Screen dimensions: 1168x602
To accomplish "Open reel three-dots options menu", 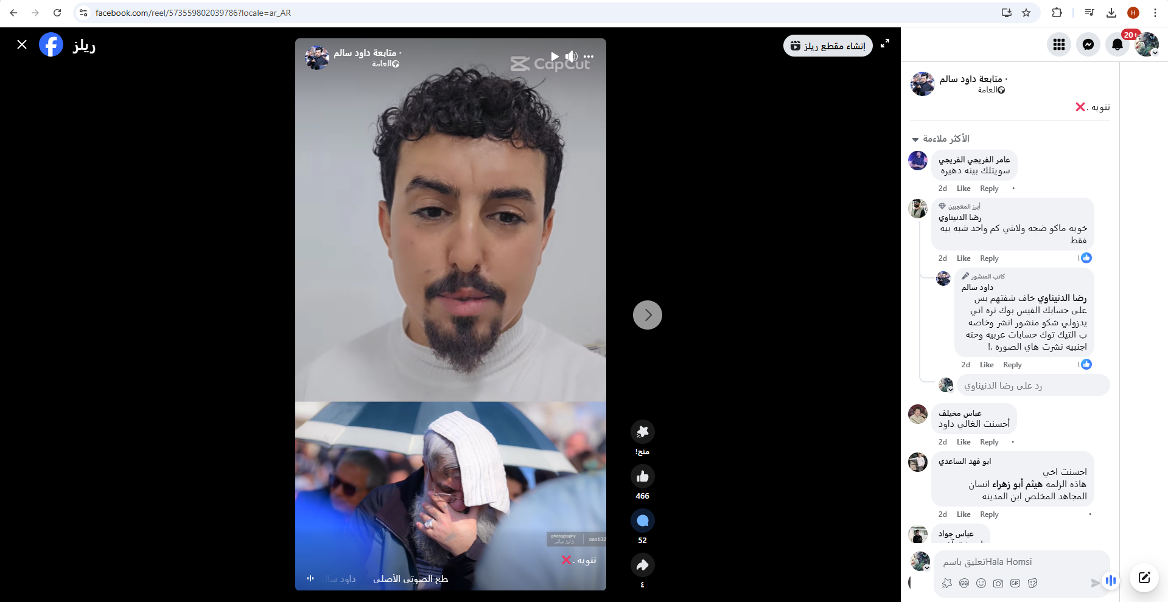I will [588, 57].
